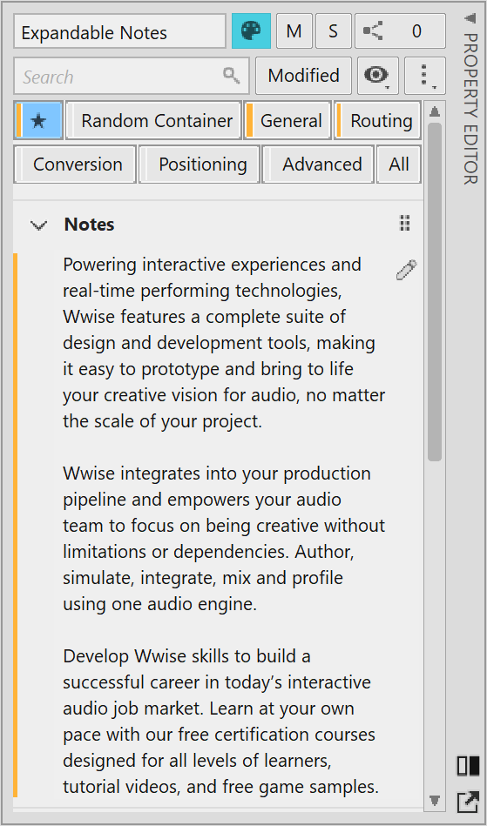Toggle the Solo (S) button
The width and height of the screenshot is (487, 826).
(333, 31)
